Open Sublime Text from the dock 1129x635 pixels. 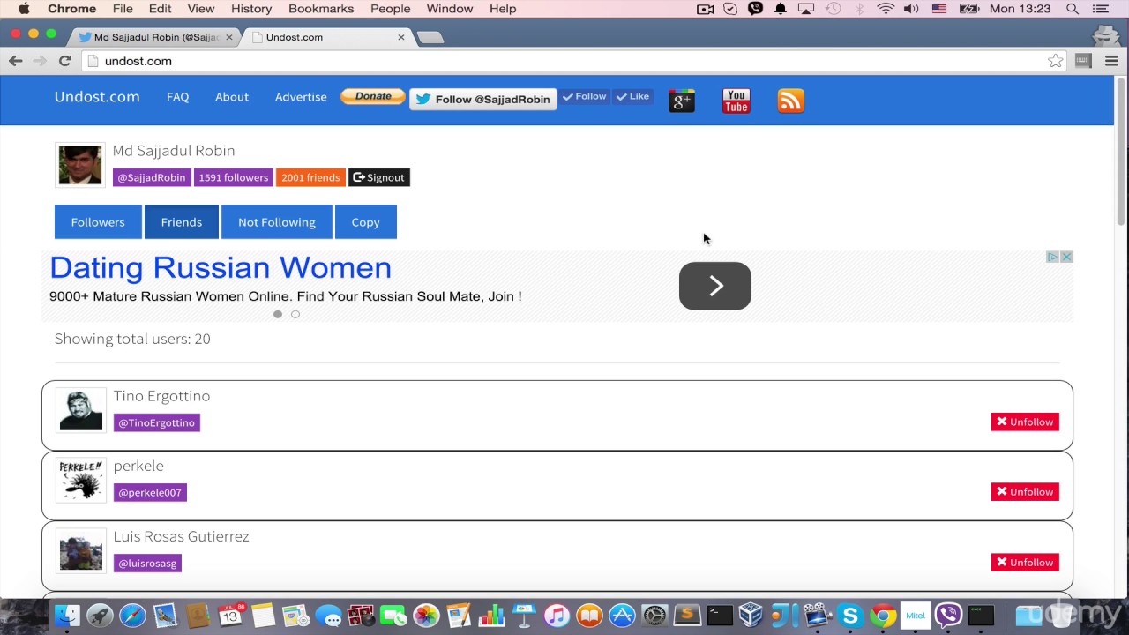point(687,615)
